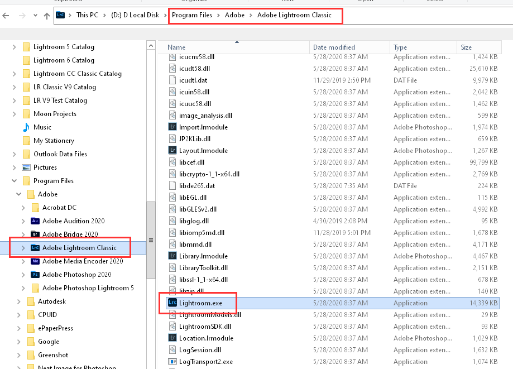The image size is (513, 369).
Task: Expand LR Classic V9 Catalog folder
Action: (x=14, y=87)
